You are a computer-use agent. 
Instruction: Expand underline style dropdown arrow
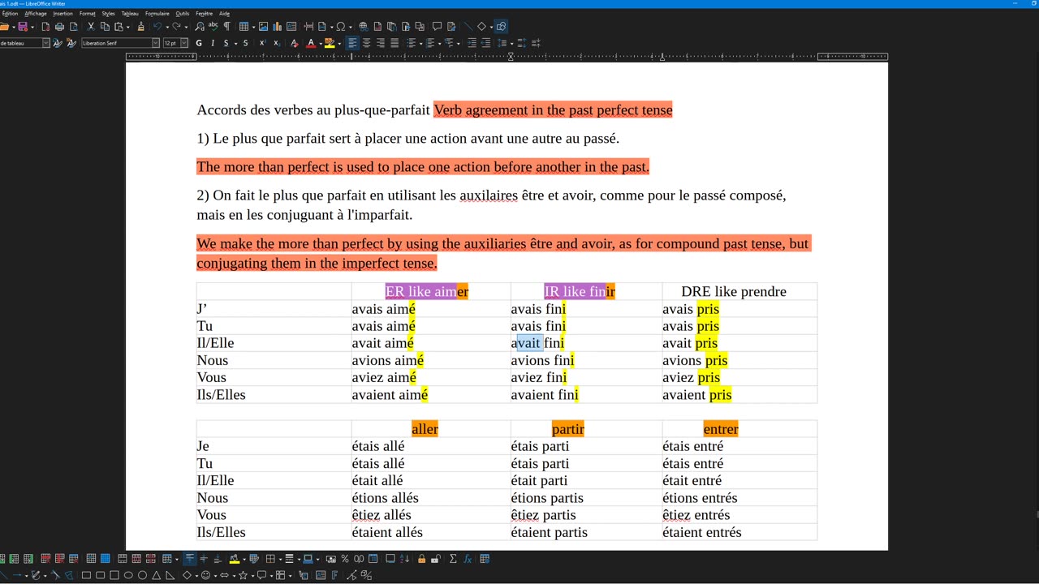click(235, 43)
